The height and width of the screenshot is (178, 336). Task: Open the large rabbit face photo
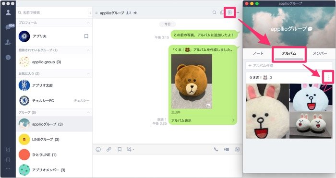coord(267,111)
